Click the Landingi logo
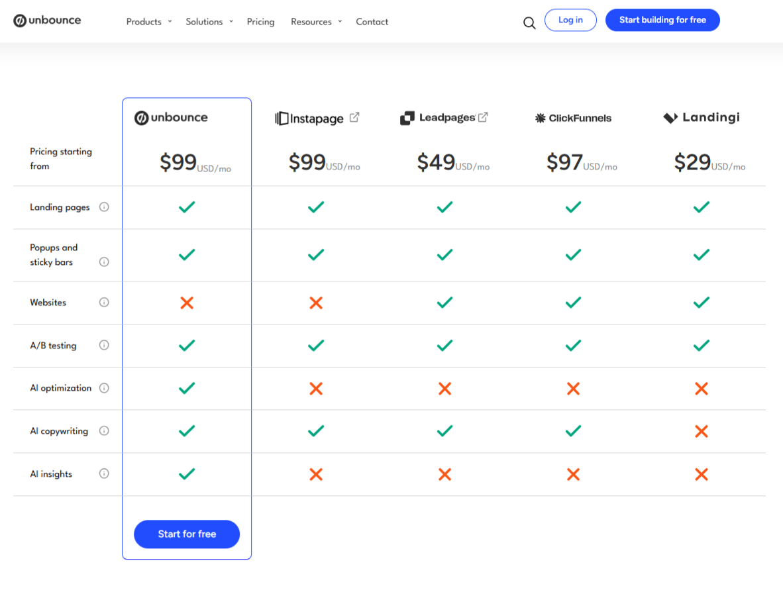The width and height of the screenshot is (783, 592). [701, 117]
